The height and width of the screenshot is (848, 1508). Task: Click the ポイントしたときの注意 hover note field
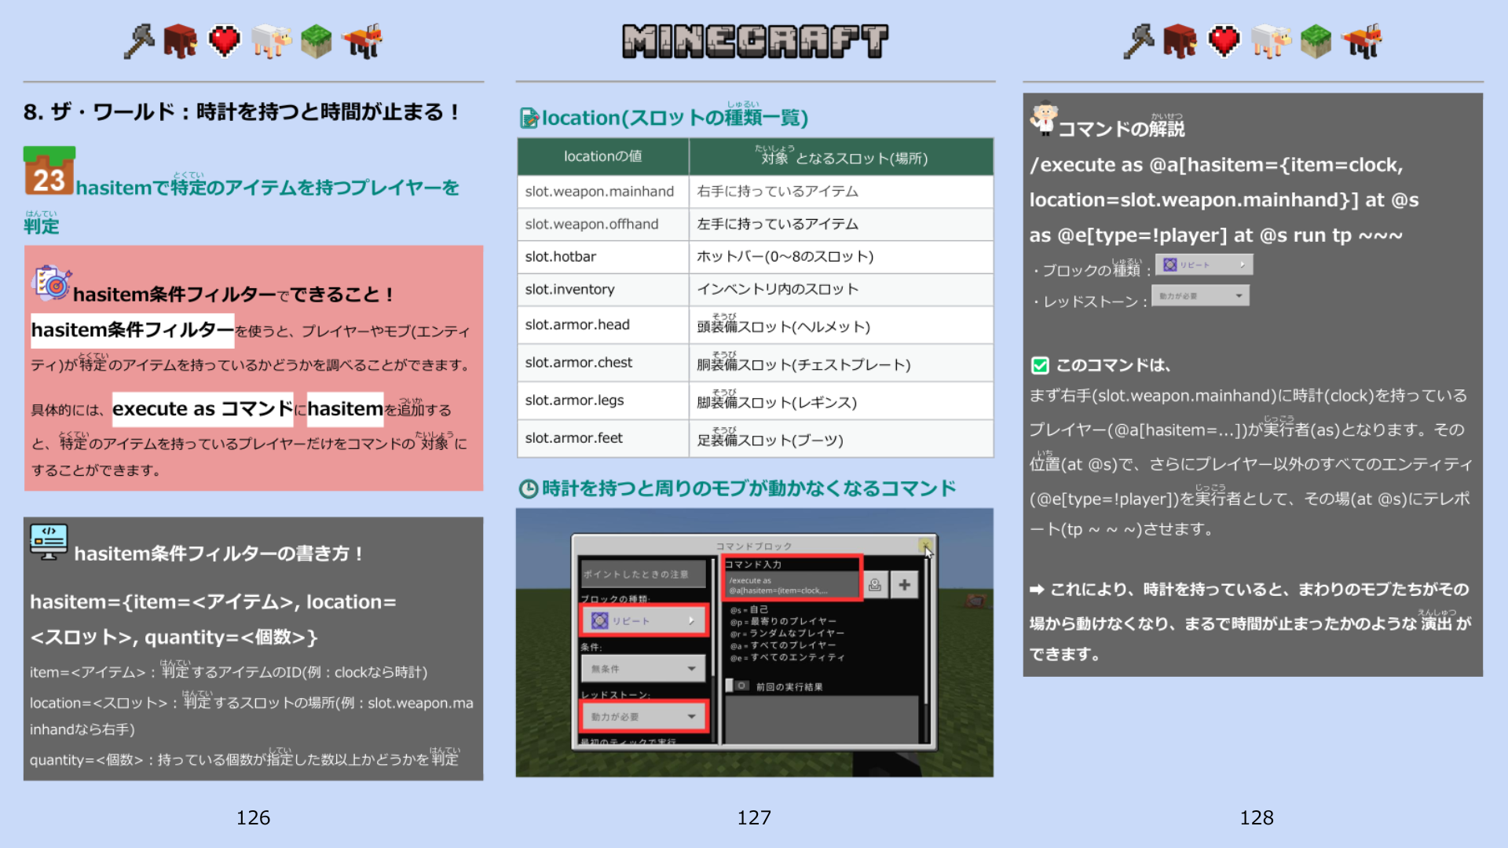pyautogui.click(x=644, y=575)
